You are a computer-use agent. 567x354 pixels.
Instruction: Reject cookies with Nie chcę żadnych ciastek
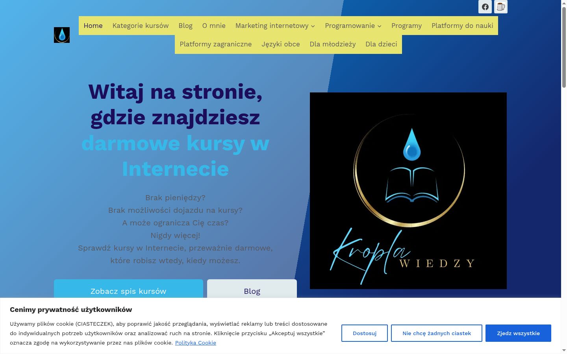[x=437, y=333]
